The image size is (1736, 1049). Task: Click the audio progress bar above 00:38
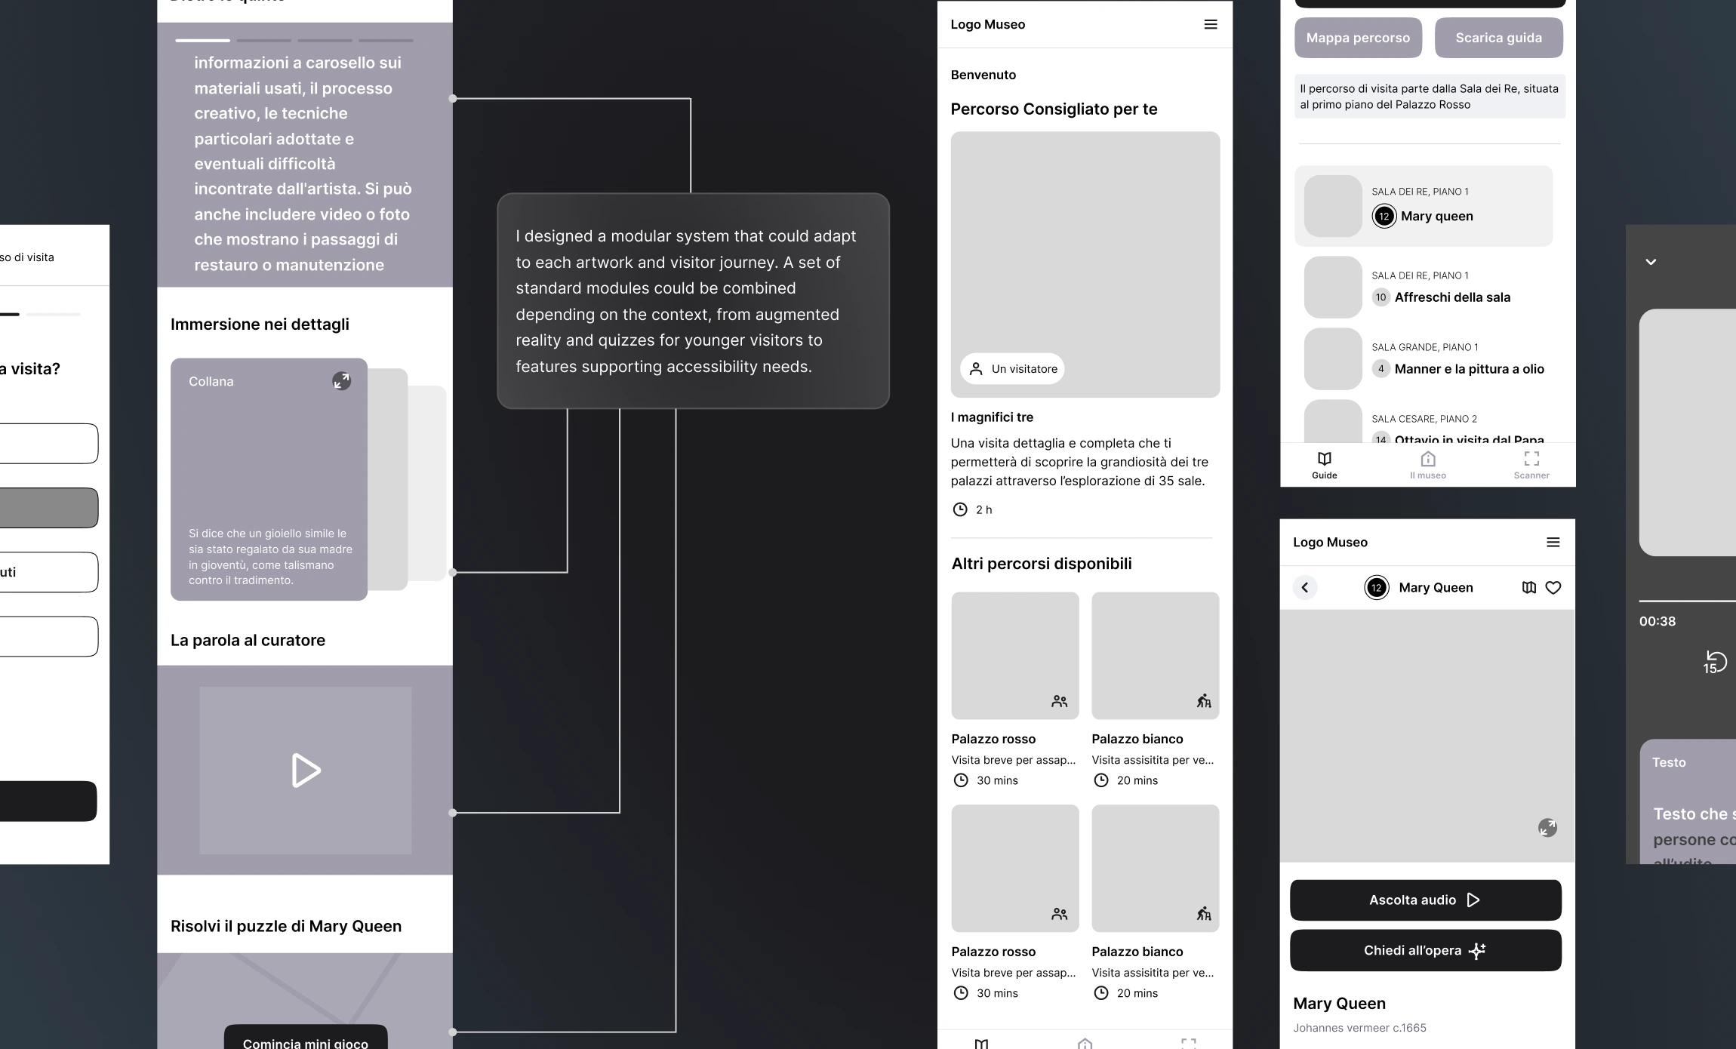[x=1688, y=601]
